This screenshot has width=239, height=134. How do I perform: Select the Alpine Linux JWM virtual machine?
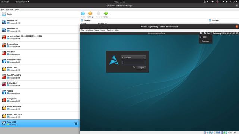[x=40, y=116]
